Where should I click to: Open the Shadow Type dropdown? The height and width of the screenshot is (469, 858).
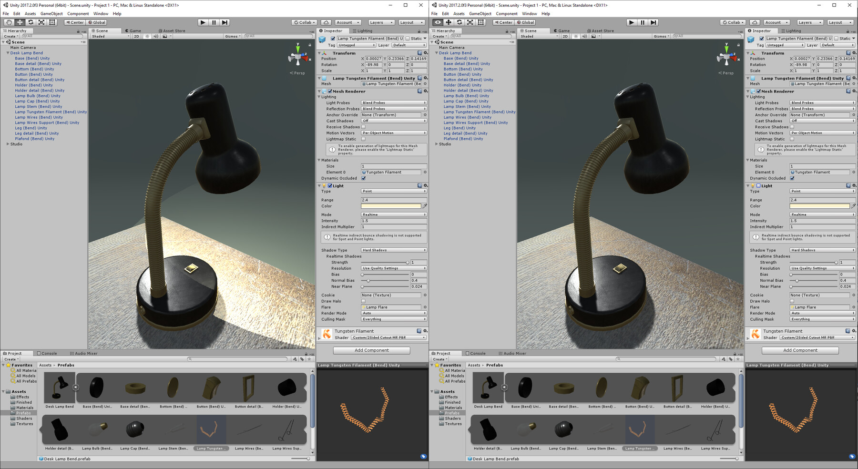pyautogui.click(x=393, y=250)
